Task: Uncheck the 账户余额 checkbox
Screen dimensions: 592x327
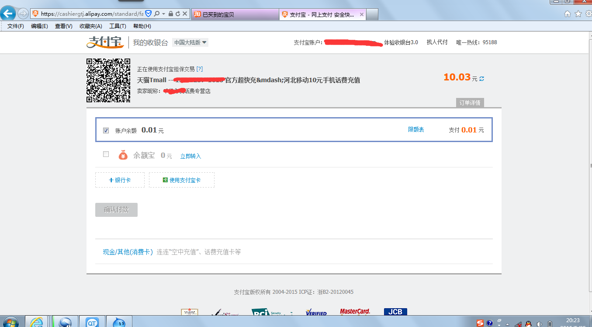Action: 106,130
